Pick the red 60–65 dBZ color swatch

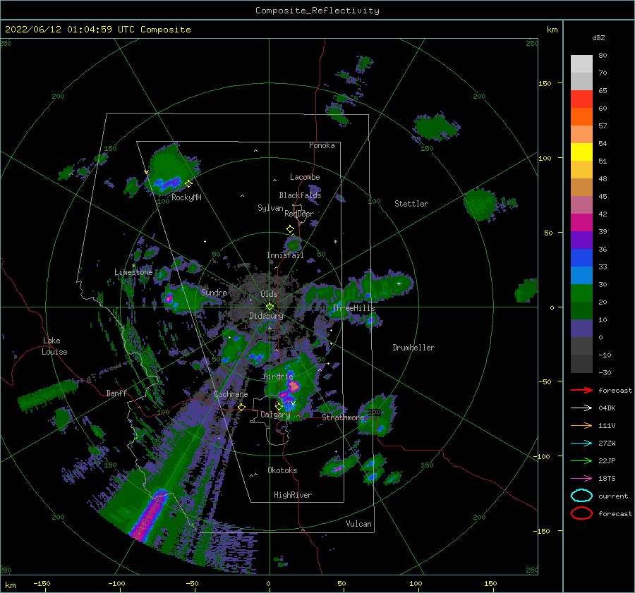(581, 99)
